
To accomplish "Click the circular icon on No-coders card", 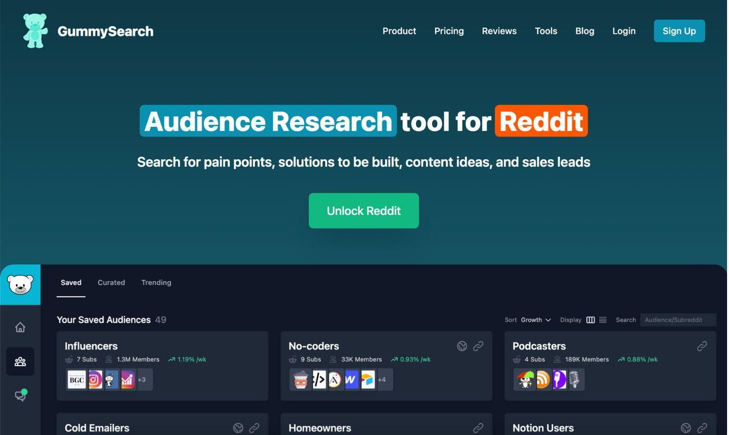I will pos(462,346).
